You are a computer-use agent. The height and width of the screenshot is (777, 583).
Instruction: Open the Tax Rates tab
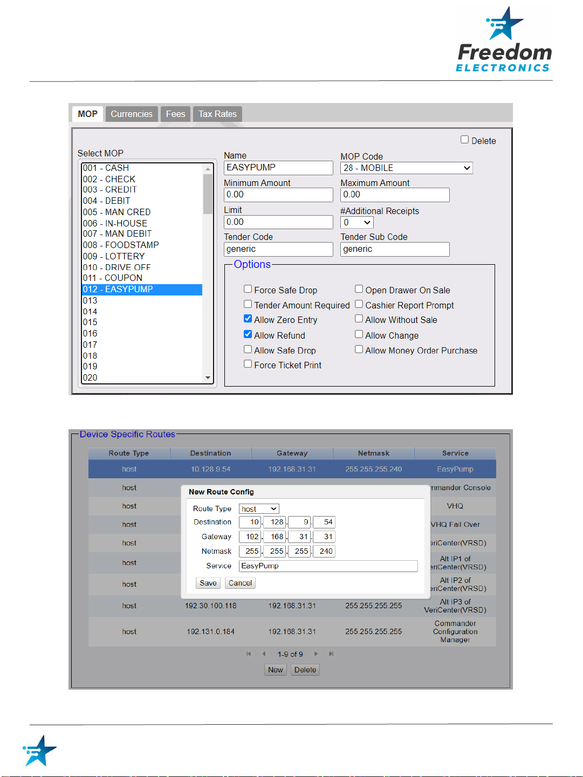[217, 114]
